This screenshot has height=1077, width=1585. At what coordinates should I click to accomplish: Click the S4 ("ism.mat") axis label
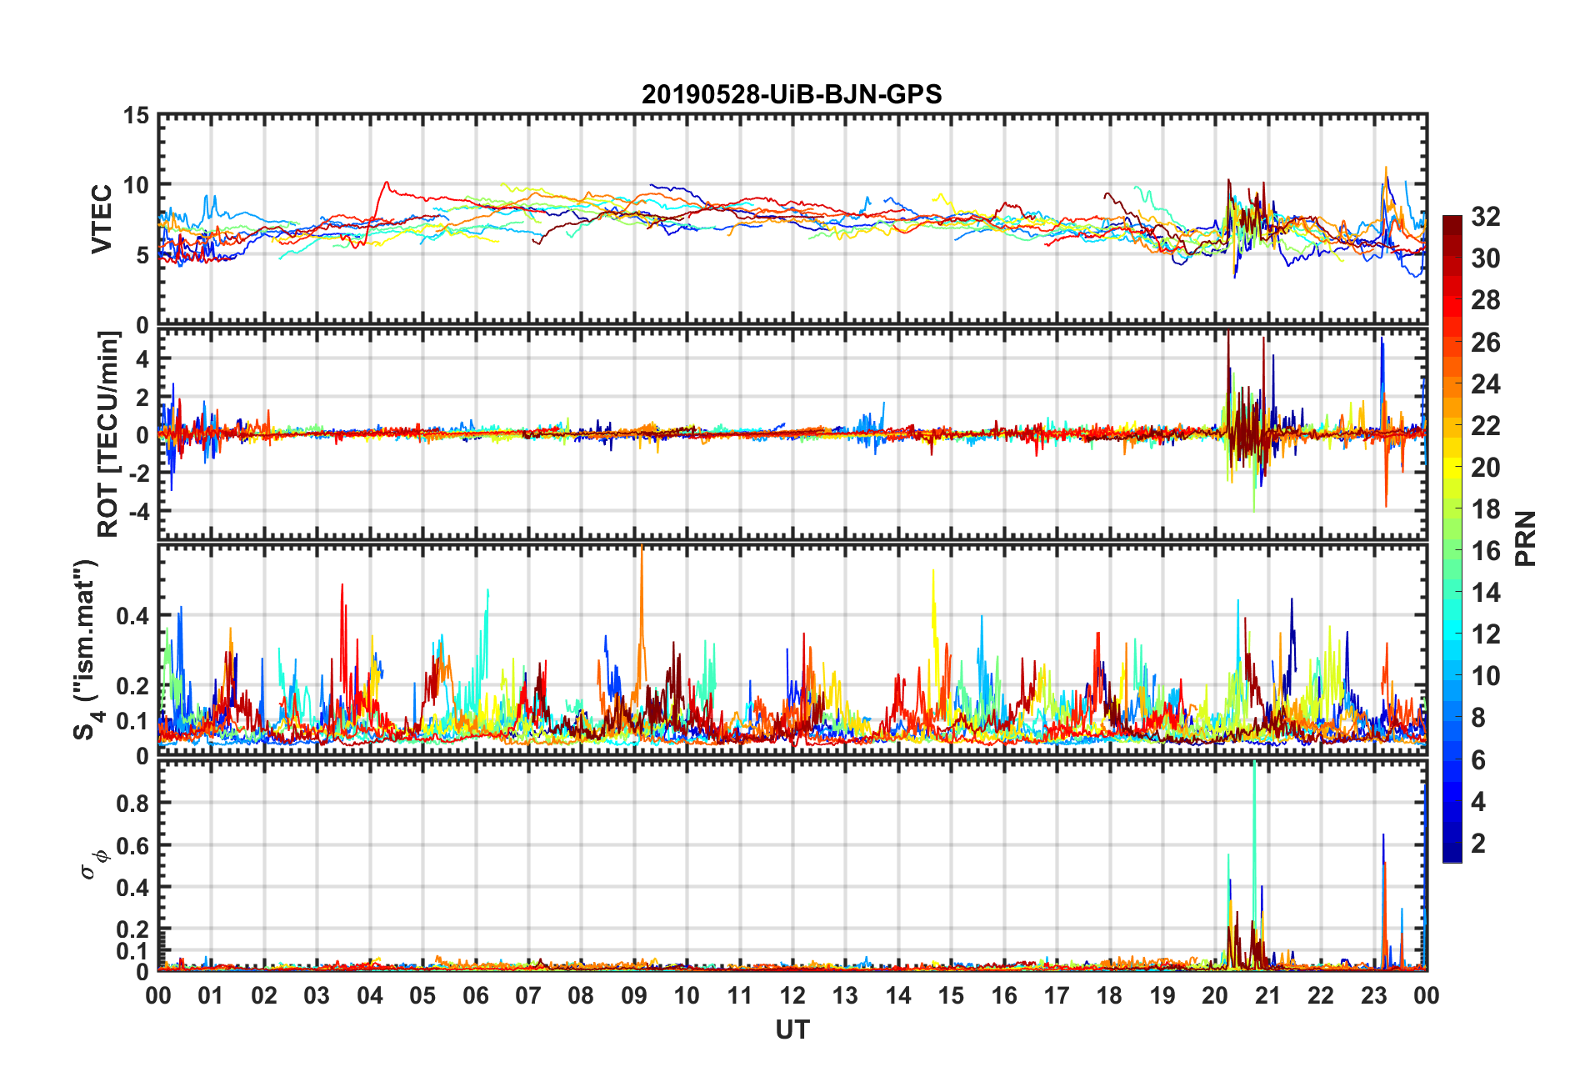click(x=86, y=649)
